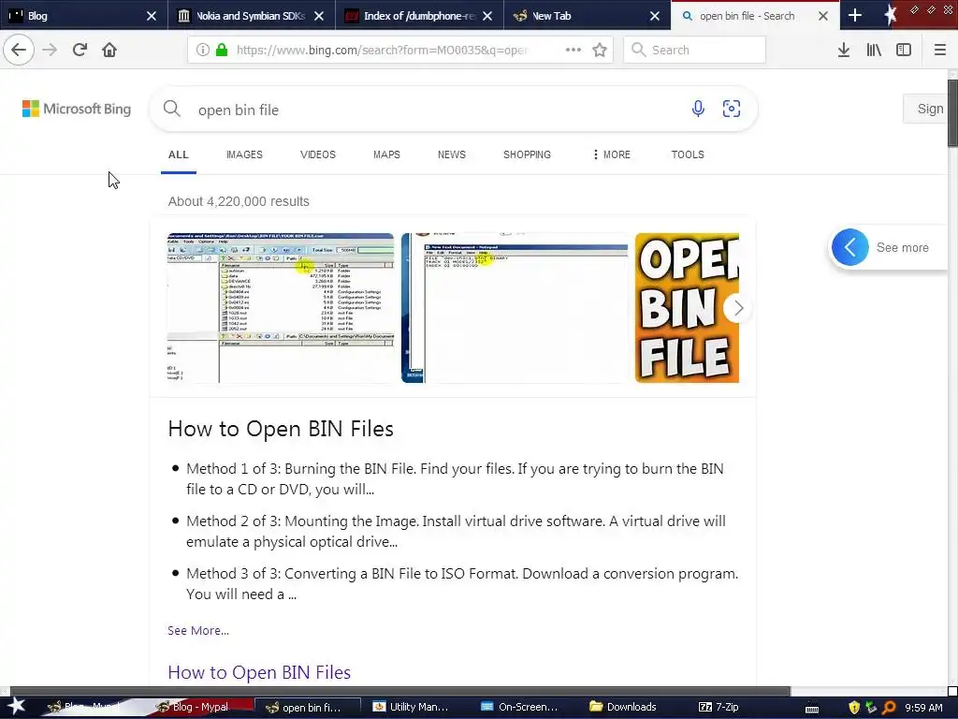958x719 pixels.
Task: Open the OPEN BIN FILE orange thumbnail
Action: coord(688,307)
